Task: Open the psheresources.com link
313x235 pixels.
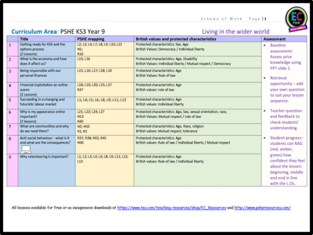Action: point(262,207)
